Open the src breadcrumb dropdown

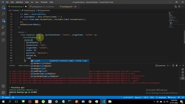coord(10,10)
